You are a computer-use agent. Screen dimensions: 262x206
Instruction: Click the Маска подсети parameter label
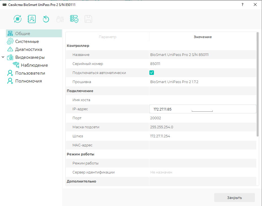[x=86, y=127]
